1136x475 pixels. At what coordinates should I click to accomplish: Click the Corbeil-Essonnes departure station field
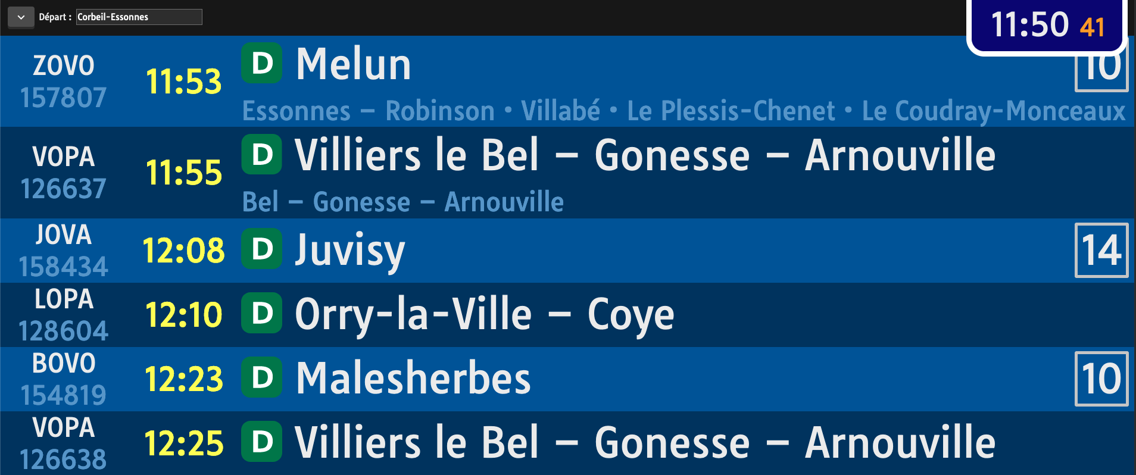pyautogui.click(x=139, y=17)
